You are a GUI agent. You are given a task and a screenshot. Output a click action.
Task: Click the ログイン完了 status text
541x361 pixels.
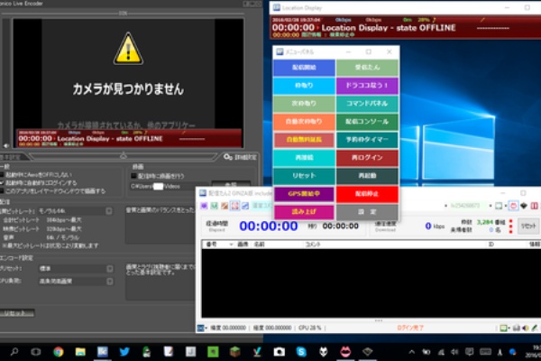coord(410,328)
